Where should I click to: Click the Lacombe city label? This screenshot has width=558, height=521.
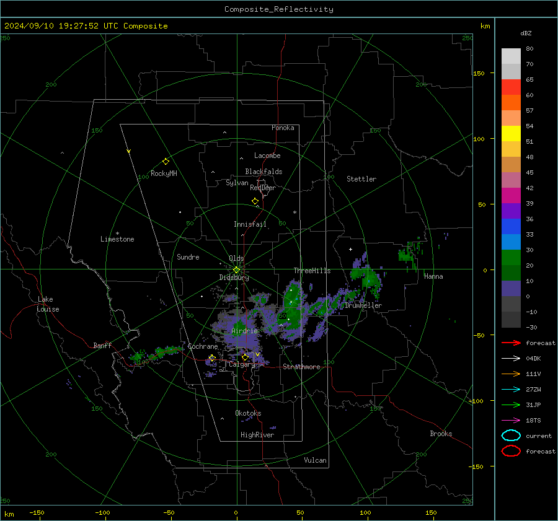[267, 155]
